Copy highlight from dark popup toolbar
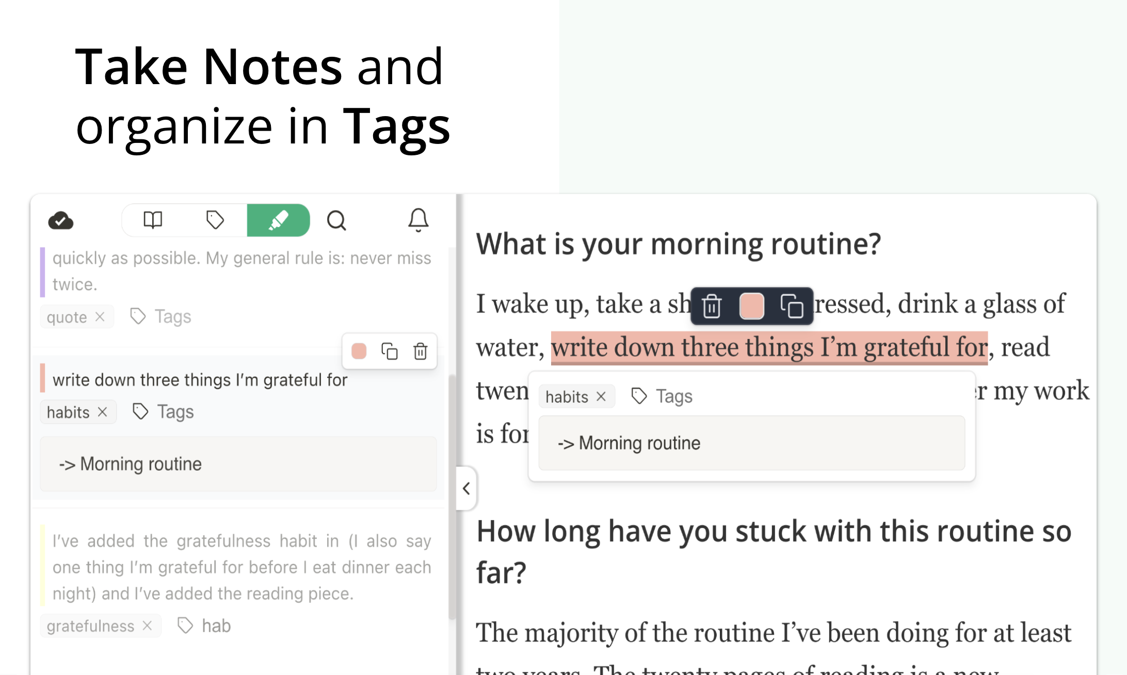 coord(792,306)
